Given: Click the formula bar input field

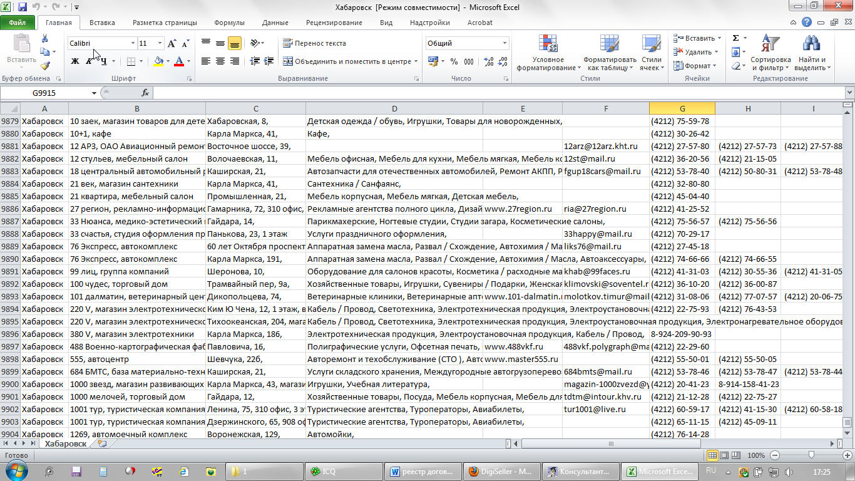Looking at the screenshot, I should [498, 93].
